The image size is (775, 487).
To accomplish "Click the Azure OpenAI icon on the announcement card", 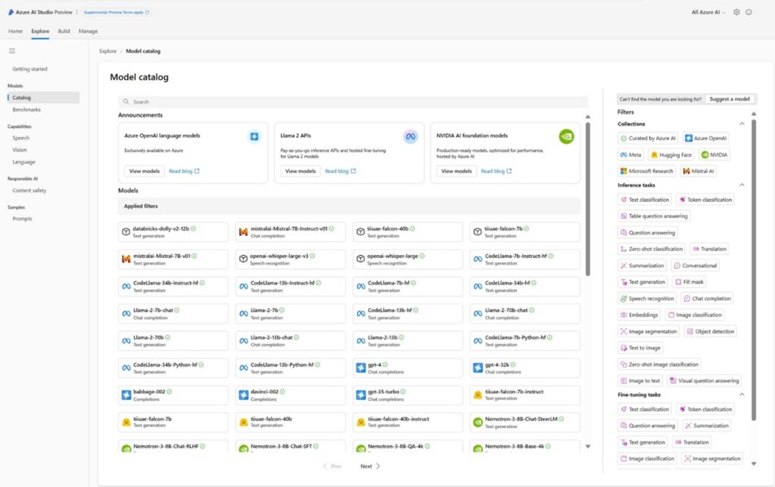I will coord(253,136).
